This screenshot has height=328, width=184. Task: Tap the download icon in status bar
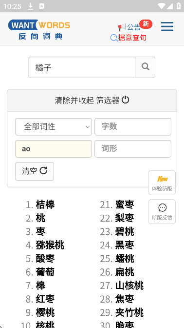pos(31,6)
